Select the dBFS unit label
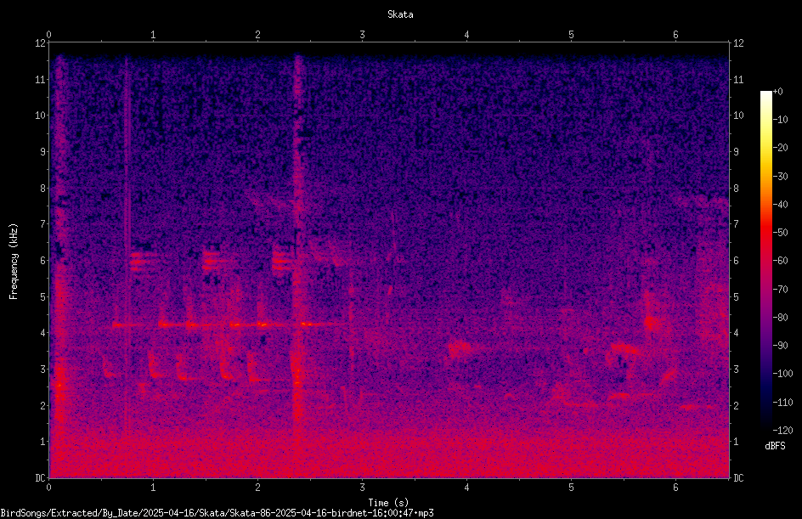802x519 pixels. point(775,446)
